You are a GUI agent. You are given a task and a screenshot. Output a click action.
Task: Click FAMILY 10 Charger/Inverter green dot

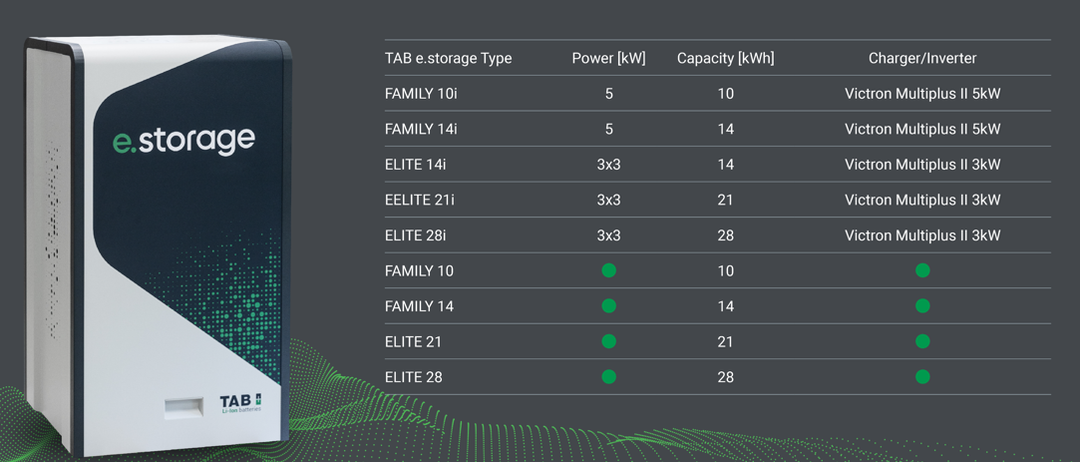(922, 270)
